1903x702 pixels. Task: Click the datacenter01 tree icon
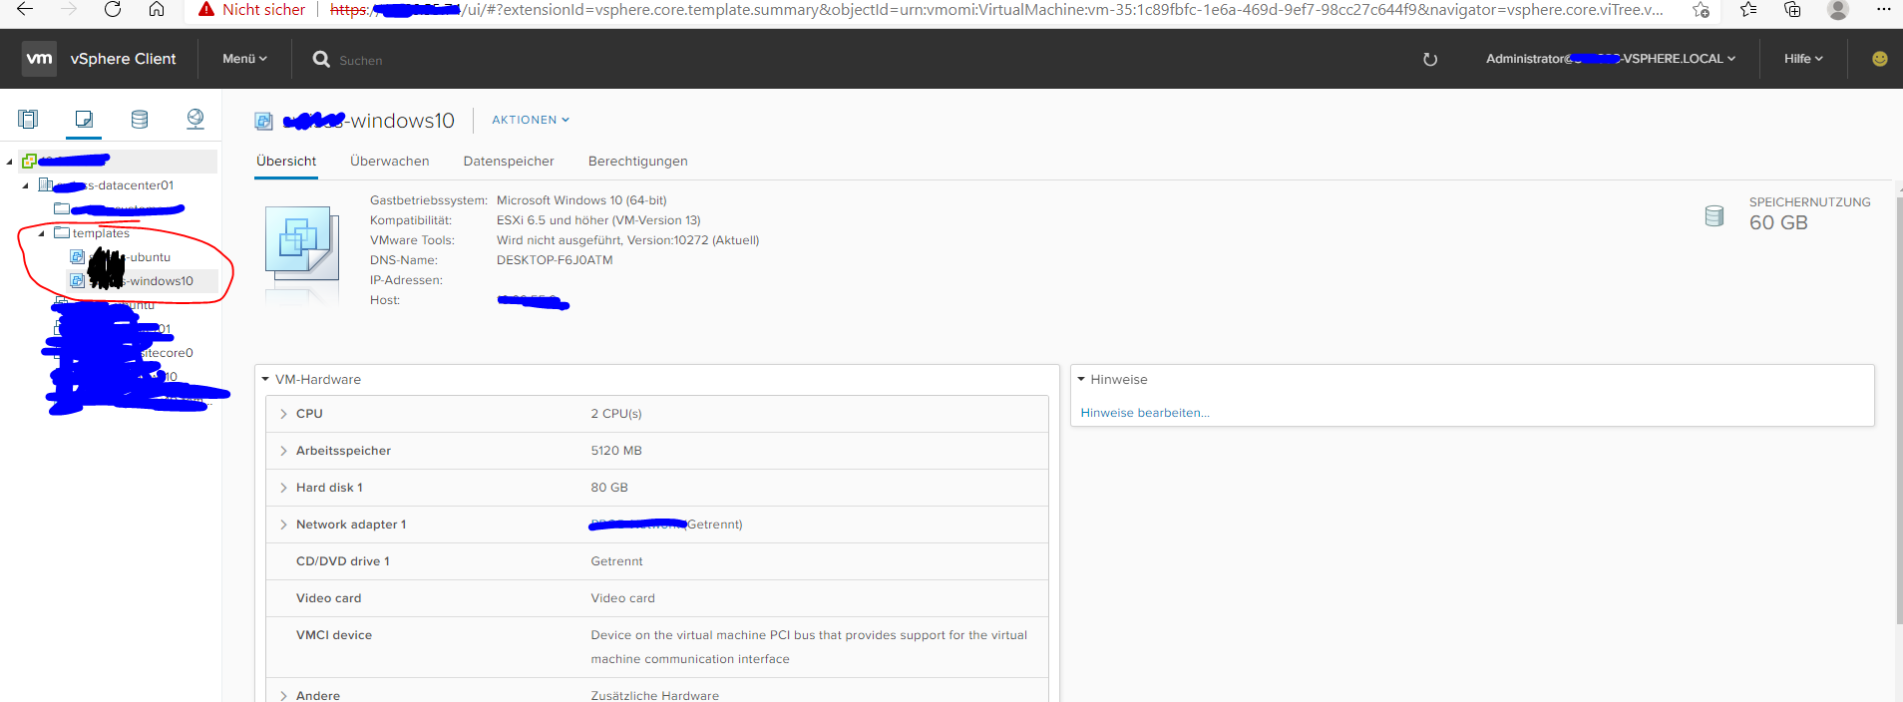point(45,184)
